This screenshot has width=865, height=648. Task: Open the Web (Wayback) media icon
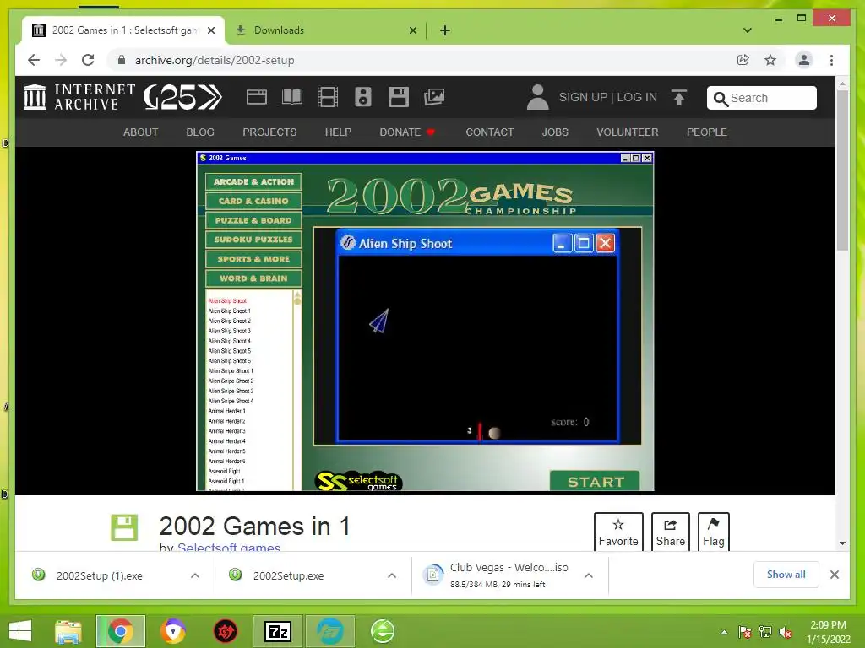(x=257, y=97)
